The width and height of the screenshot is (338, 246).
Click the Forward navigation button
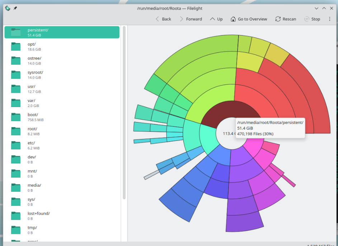191,19
